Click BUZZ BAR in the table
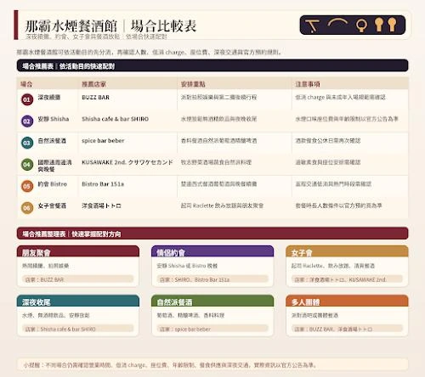The width and height of the screenshot is (425, 377). click(x=95, y=98)
